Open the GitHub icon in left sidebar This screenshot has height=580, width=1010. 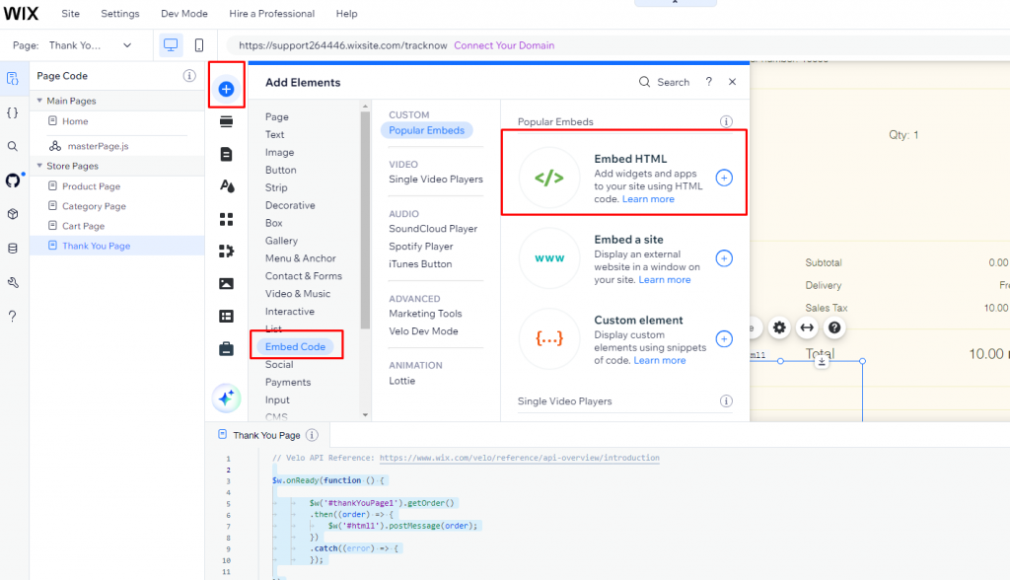click(13, 181)
